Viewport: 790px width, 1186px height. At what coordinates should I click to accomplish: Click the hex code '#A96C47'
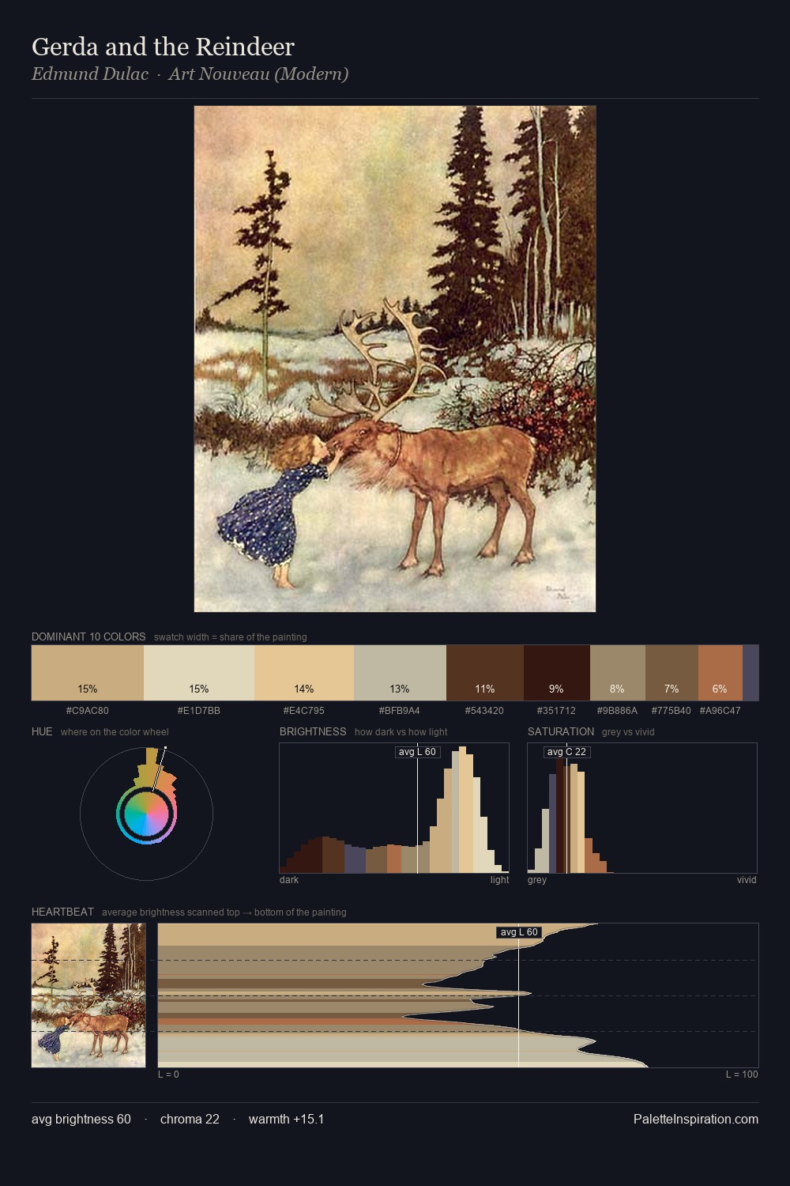tap(720, 710)
